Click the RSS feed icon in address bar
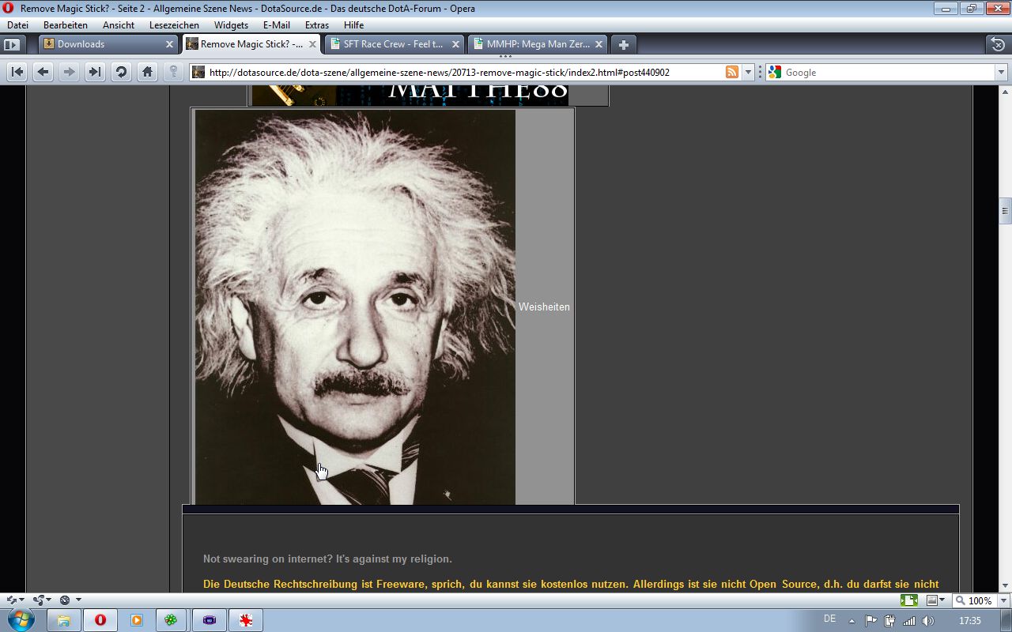The width and height of the screenshot is (1012, 632). click(732, 72)
